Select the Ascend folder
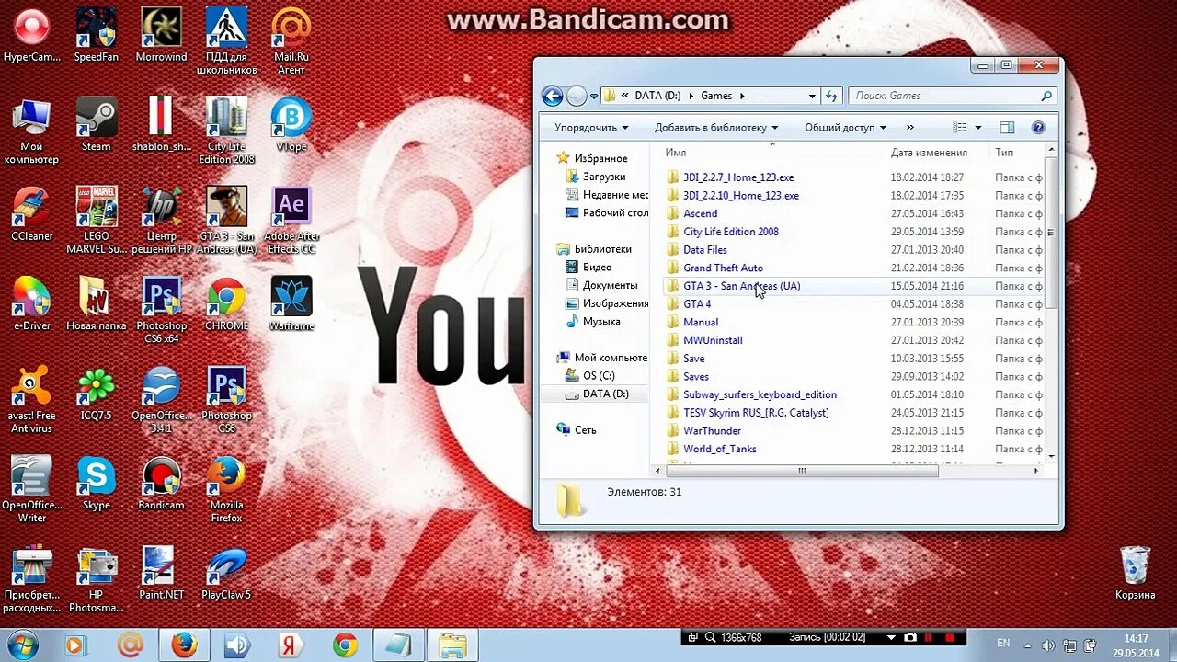1177x662 pixels. pyautogui.click(x=700, y=213)
